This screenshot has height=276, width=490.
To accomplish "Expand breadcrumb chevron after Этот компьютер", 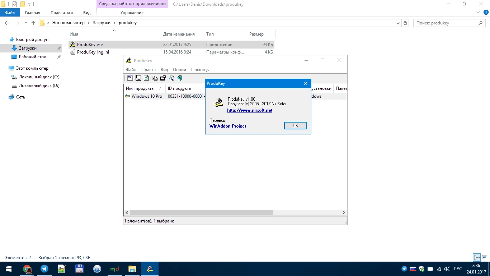I will pos(89,23).
